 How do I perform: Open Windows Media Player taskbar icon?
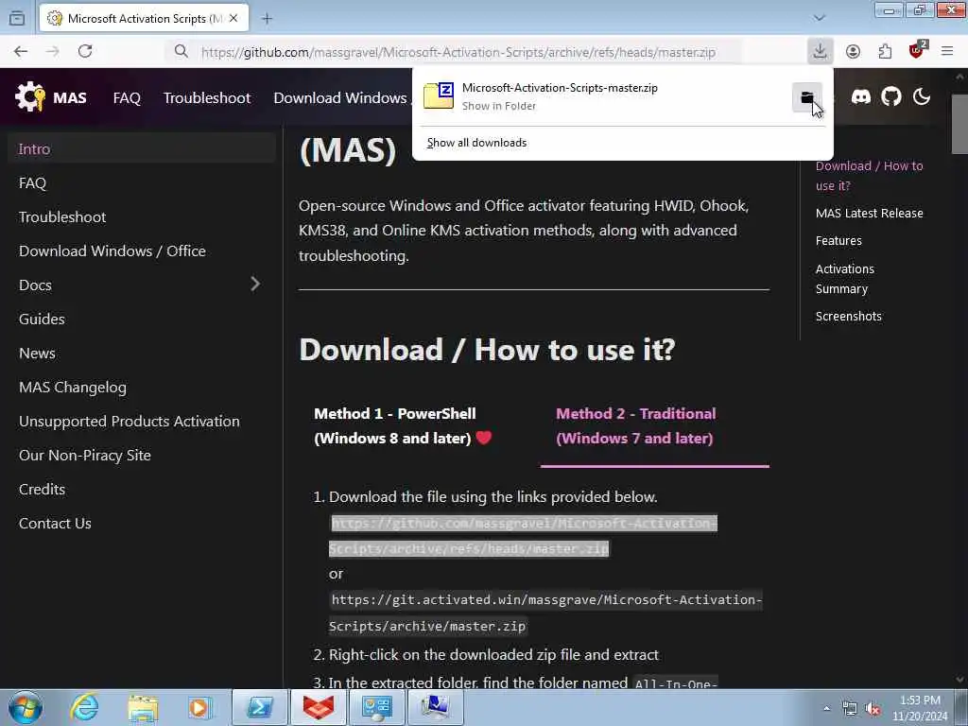tap(199, 707)
